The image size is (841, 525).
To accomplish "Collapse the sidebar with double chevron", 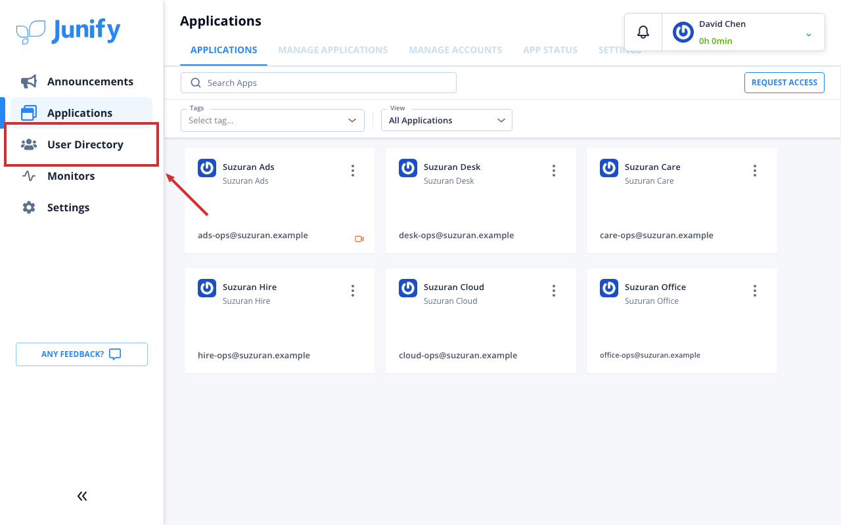I will tap(82, 496).
